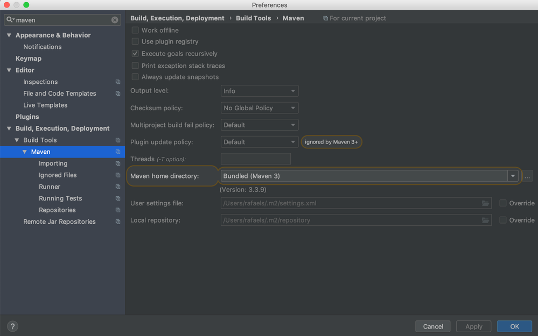538x336 pixels.
Task: Clear the maven search field
Action: [114, 19]
